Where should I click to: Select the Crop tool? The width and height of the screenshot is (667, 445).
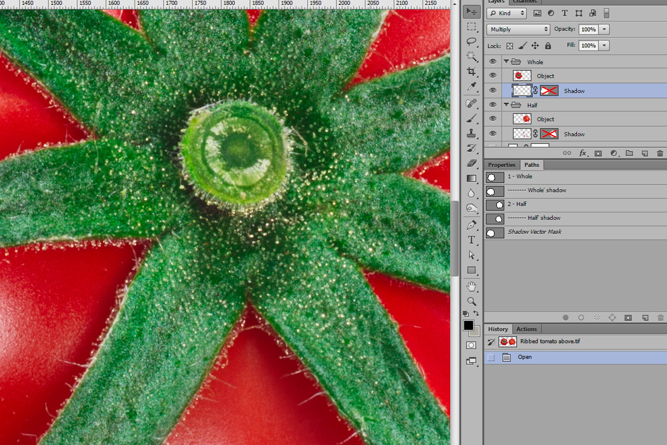click(472, 71)
